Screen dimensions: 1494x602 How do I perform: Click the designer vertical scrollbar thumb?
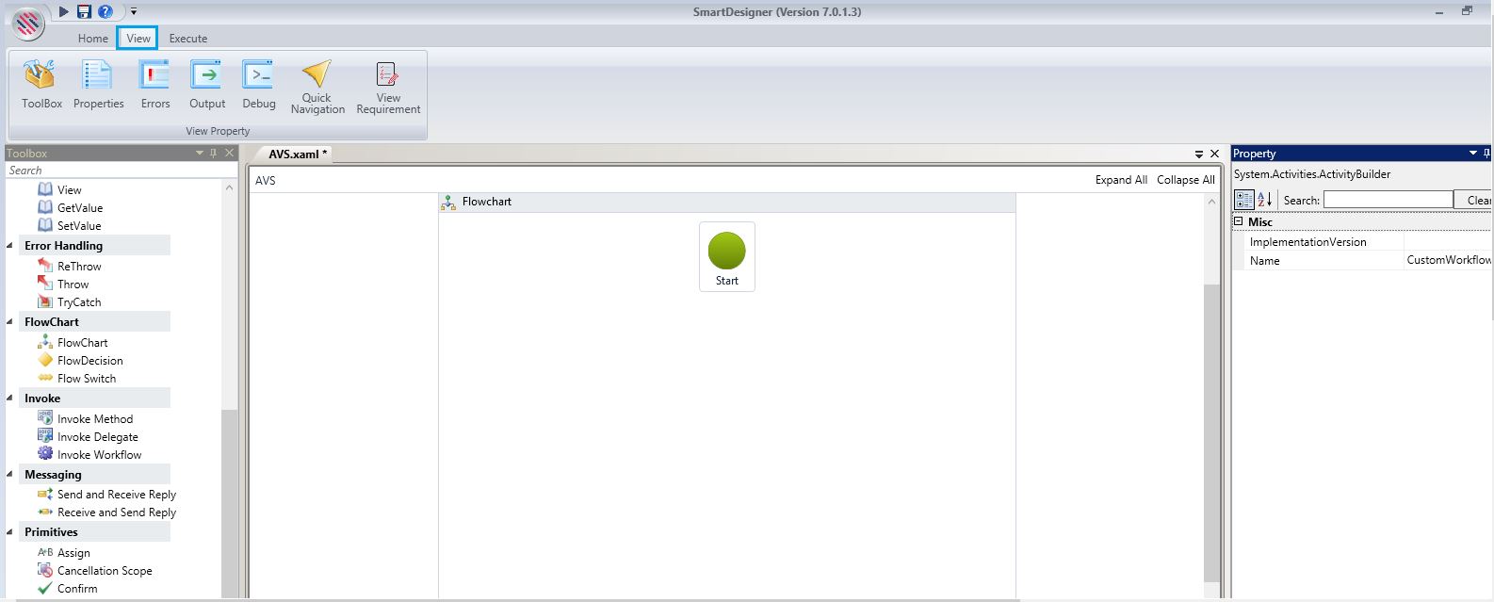(x=1211, y=433)
